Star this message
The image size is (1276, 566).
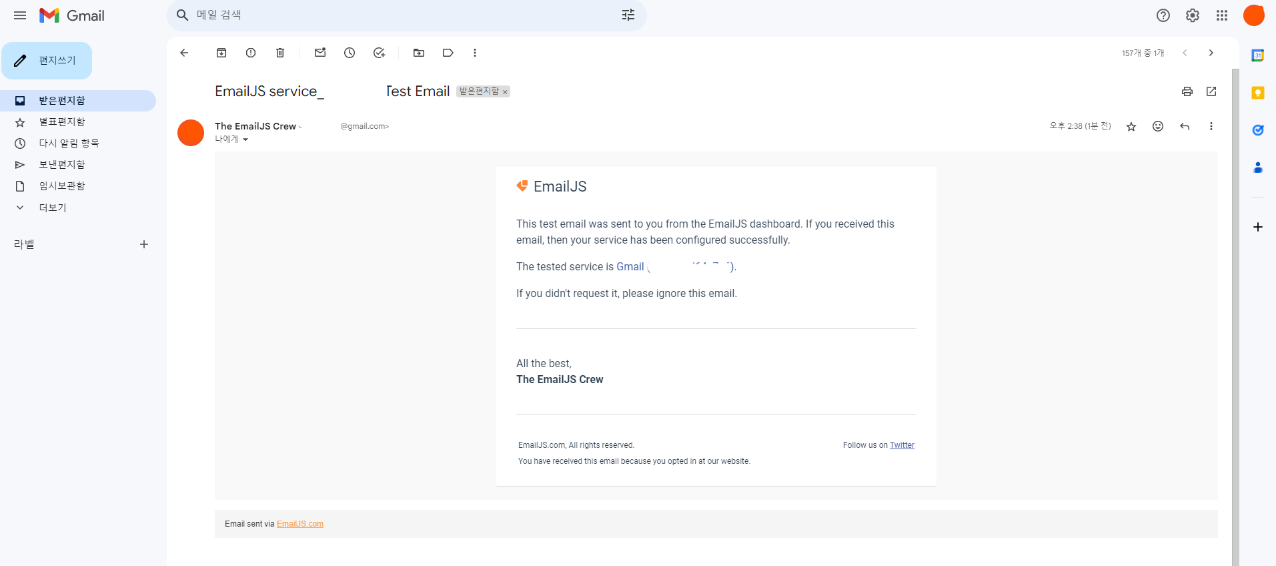[x=1131, y=126]
